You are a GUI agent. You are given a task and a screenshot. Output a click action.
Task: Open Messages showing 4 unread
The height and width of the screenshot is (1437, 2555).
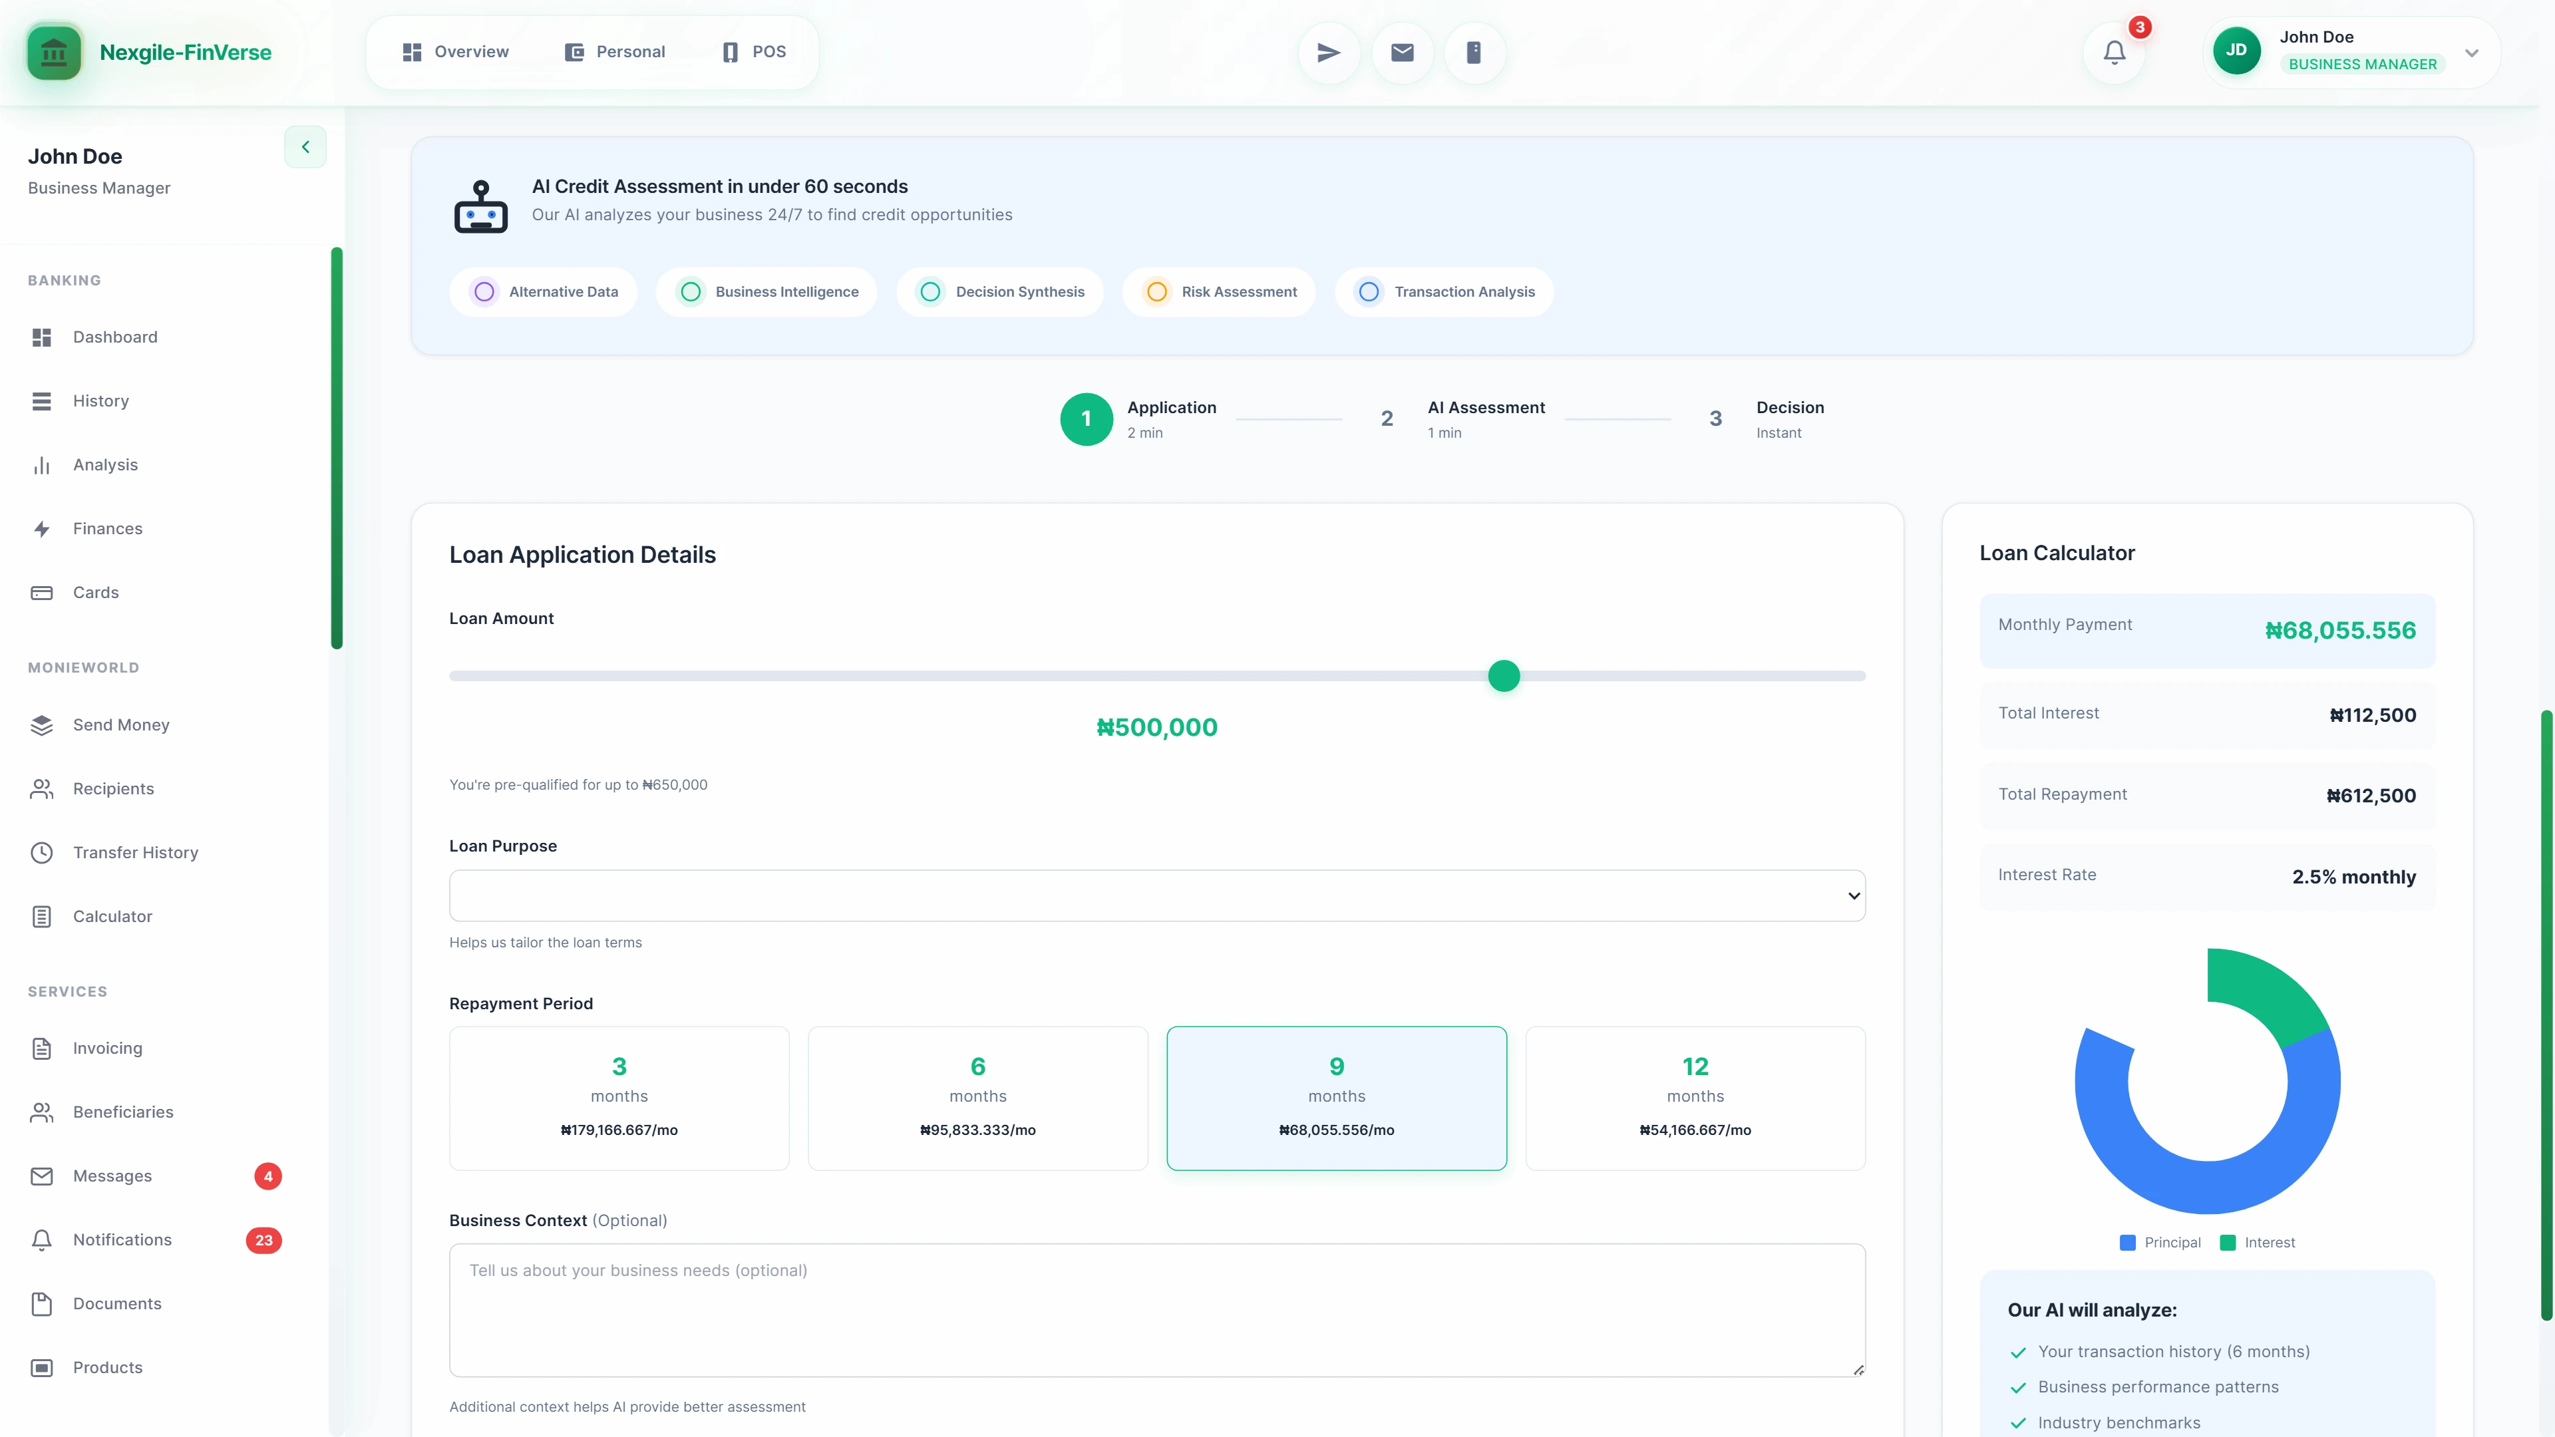112,1175
